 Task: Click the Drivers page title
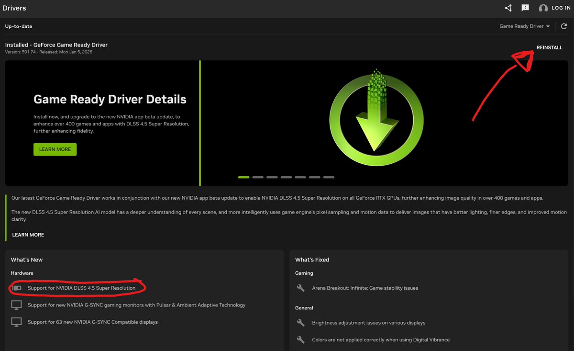14,8
